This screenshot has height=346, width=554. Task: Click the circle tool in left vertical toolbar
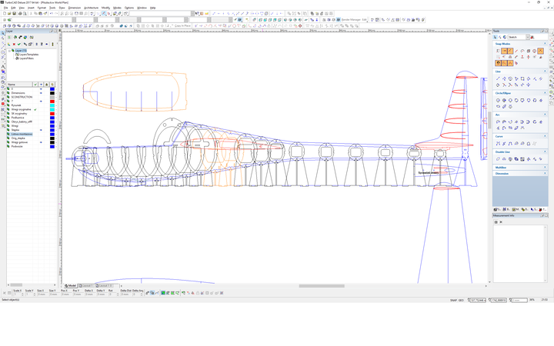pos(3,52)
